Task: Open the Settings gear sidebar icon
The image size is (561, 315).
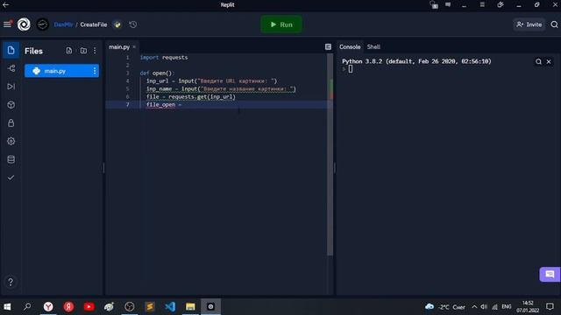Action: [11, 141]
